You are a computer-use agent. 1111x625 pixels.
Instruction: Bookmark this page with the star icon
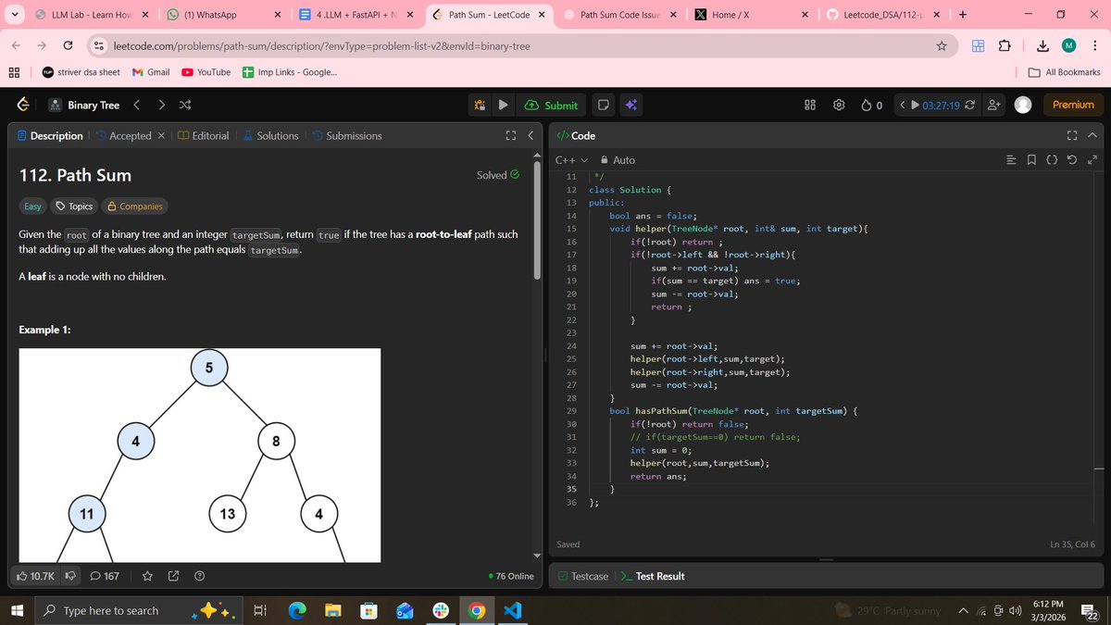(x=941, y=45)
